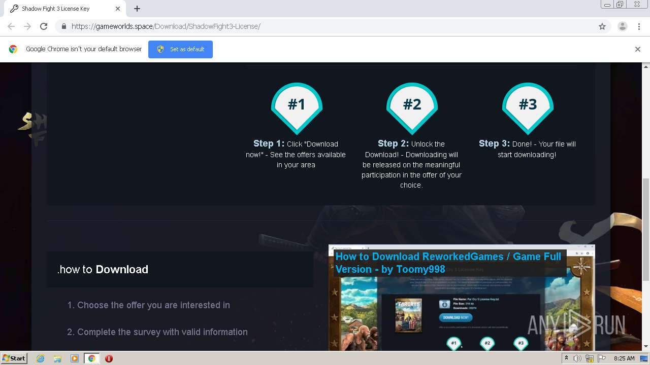The width and height of the screenshot is (650, 365).
Task: Open File Explorer from taskbar
Action: tap(57, 358)
